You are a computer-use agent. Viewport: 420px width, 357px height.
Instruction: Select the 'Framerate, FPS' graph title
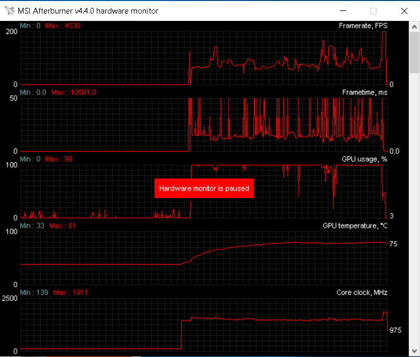363,26
